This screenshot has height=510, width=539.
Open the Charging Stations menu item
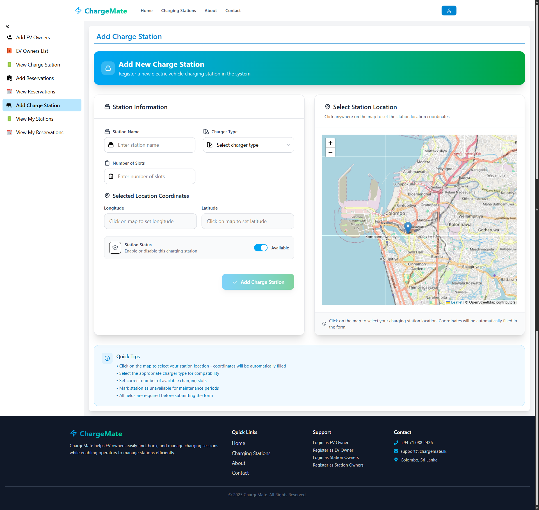pos(178,10)
